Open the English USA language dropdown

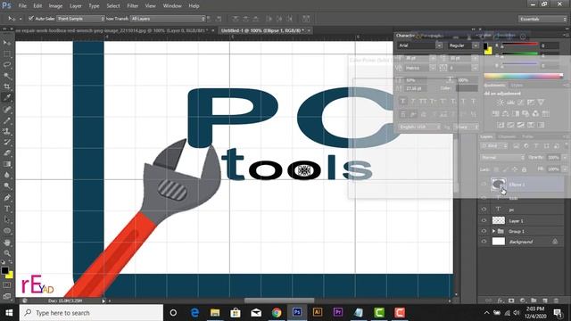pyautogui.click(x=420, y=127)
